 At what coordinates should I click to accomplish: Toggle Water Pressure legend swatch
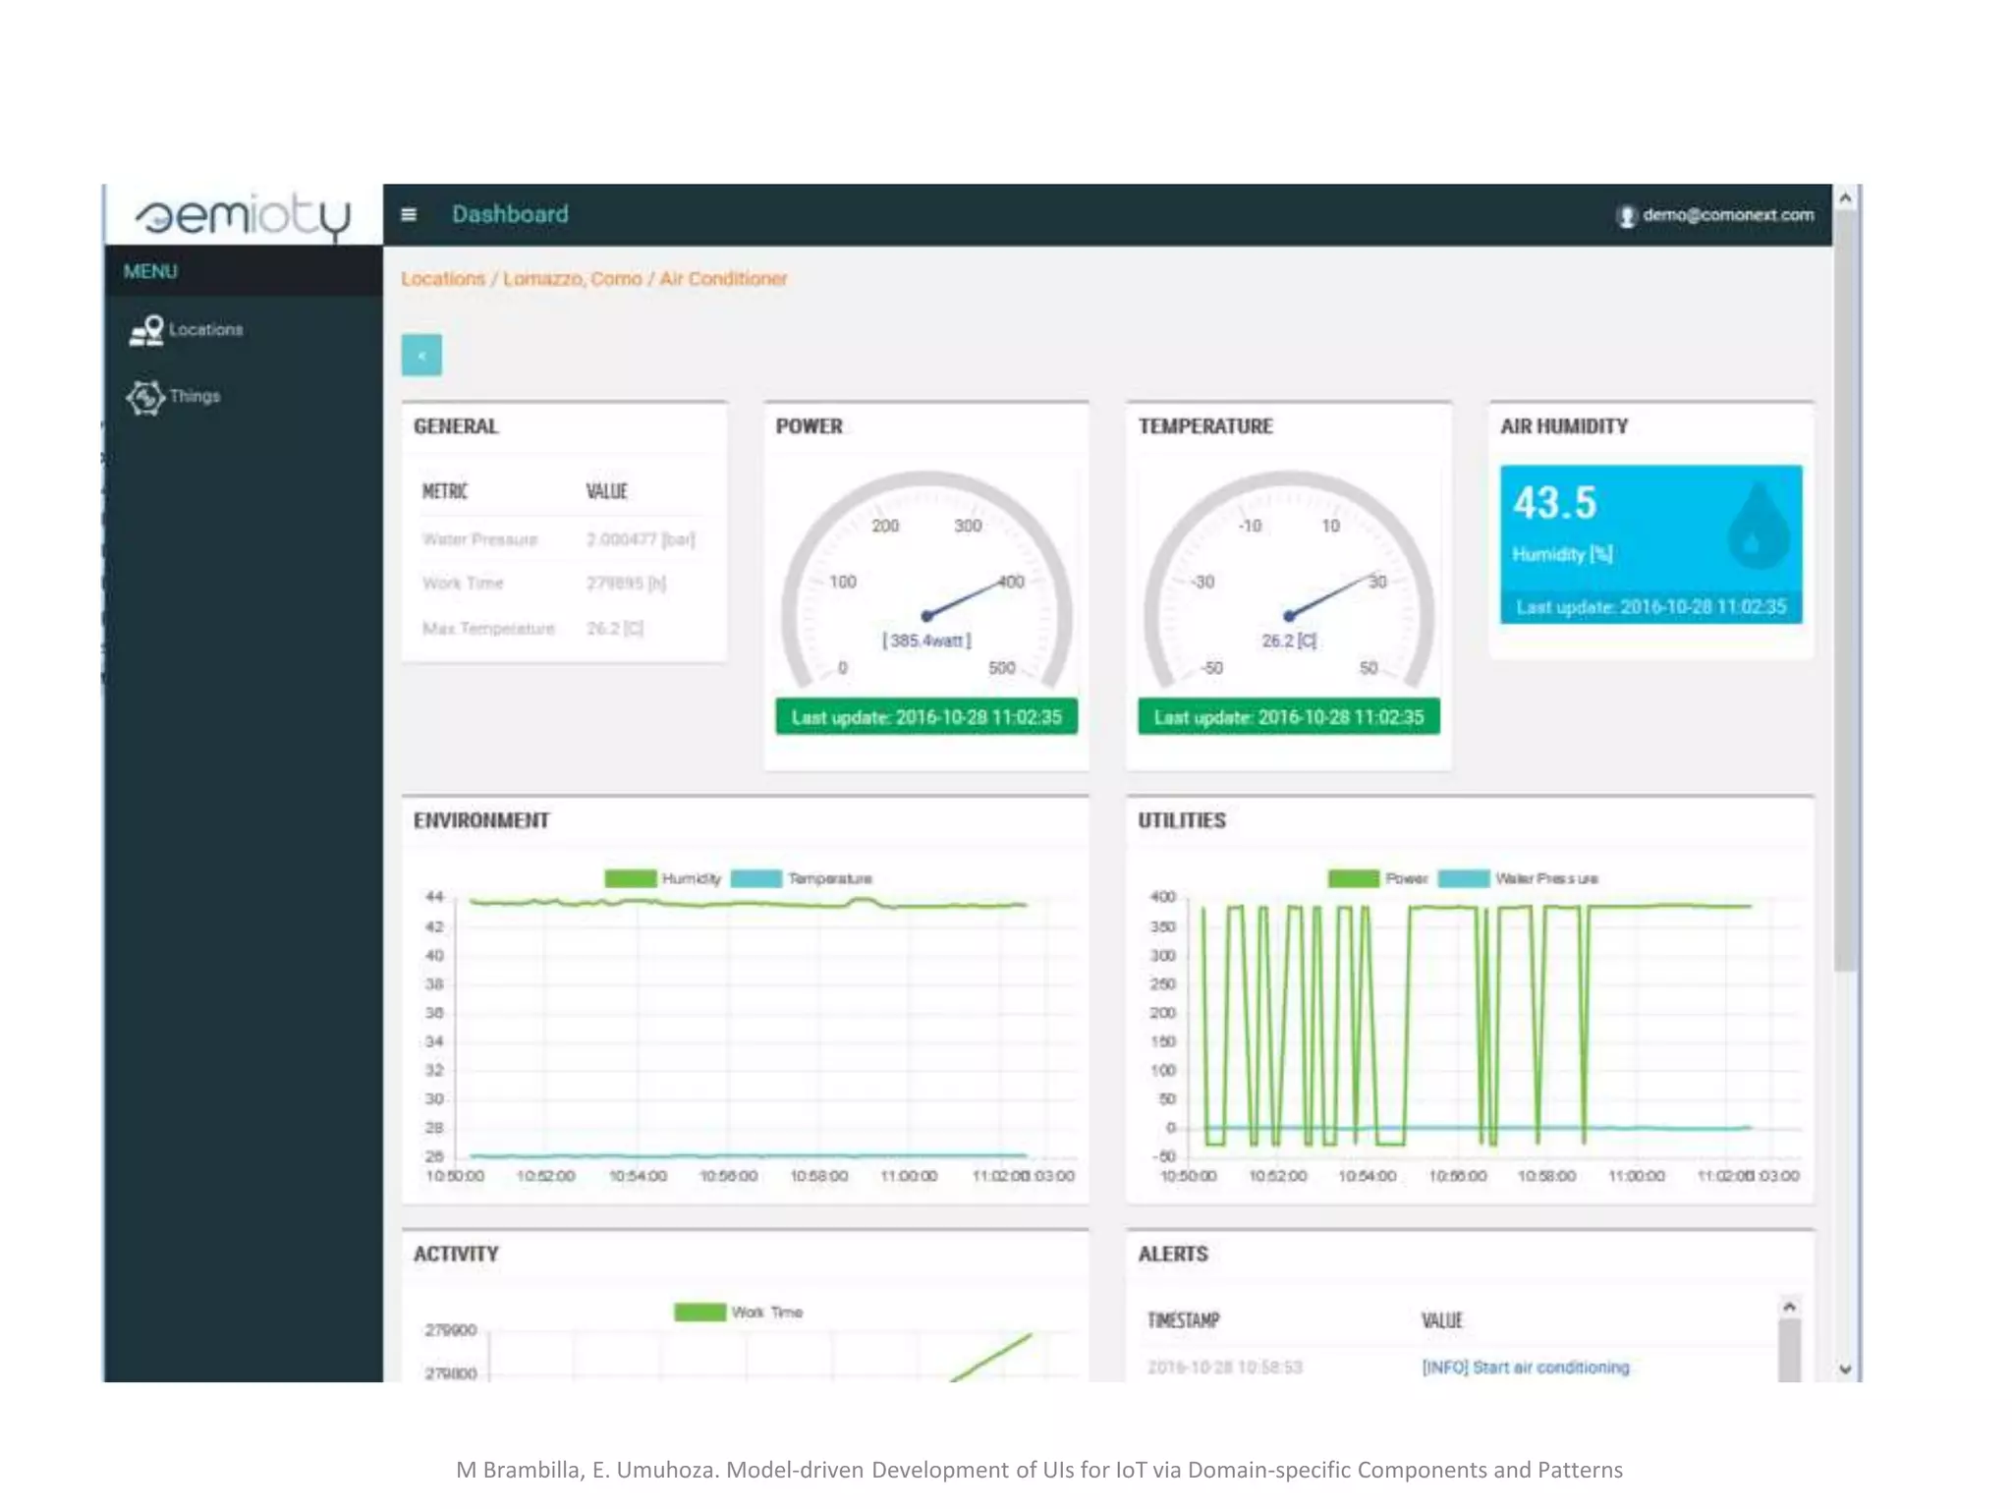coord(1464,878)
